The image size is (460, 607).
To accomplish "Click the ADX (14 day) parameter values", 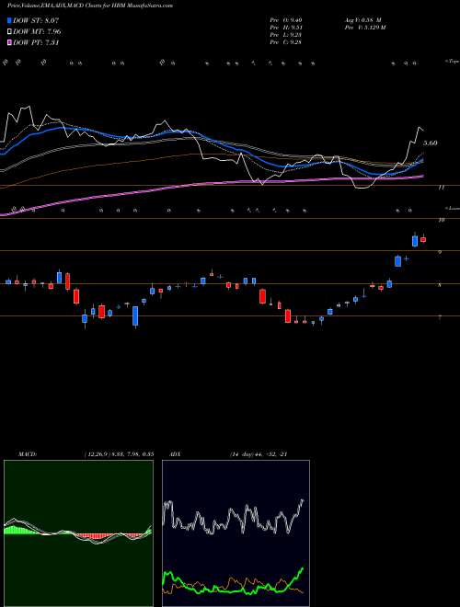I will click(258, 454).
